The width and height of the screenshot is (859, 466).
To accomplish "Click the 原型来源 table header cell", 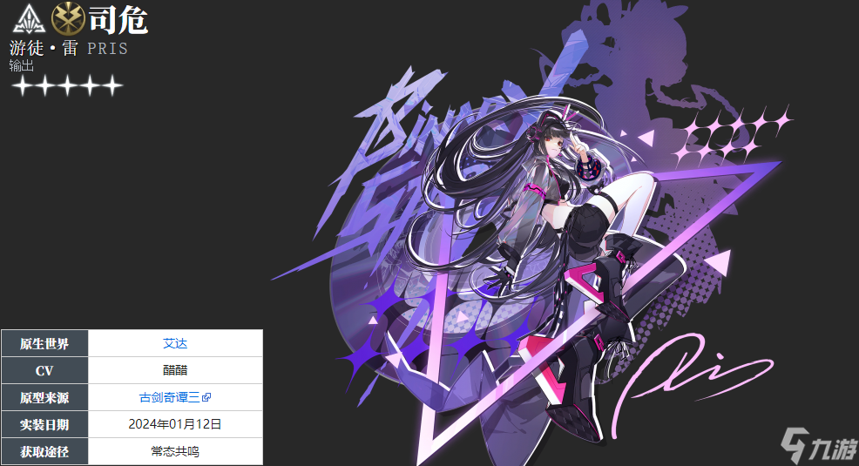I will [x=44, y=397].
